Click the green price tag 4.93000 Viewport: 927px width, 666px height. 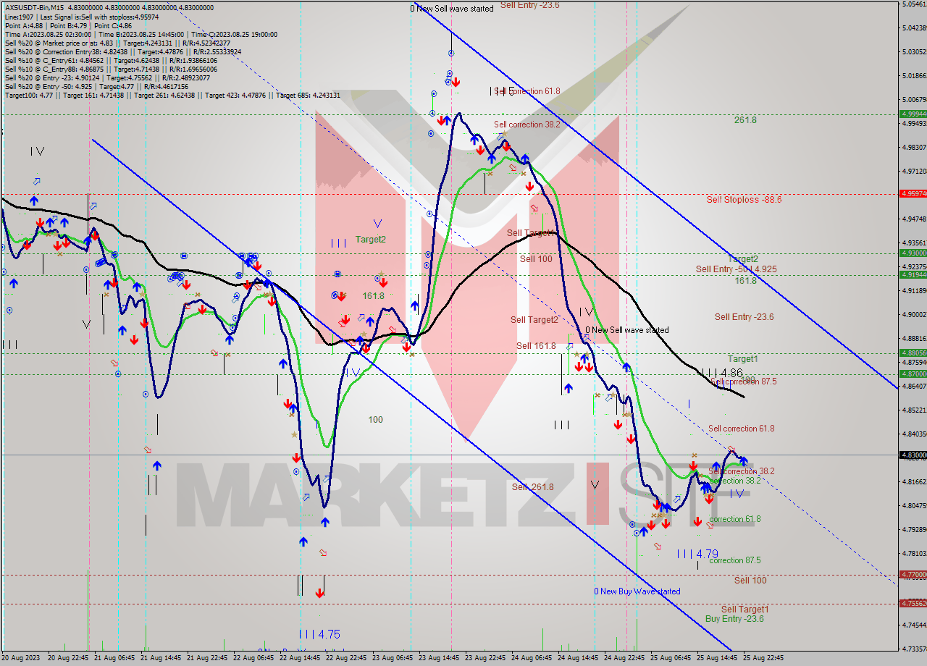pyautogui.click(x=913, y=253)
